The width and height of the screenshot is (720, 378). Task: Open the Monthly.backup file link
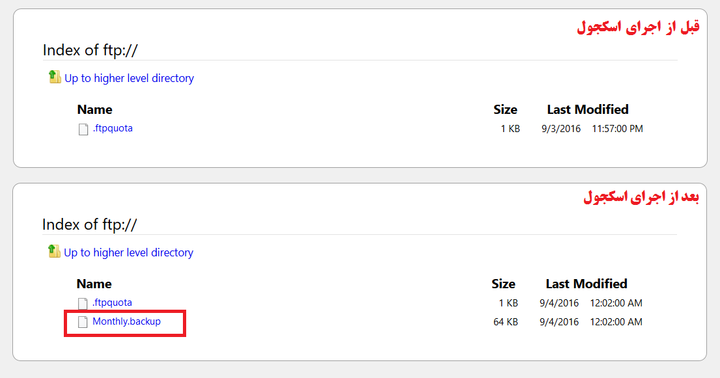click(x=127, y=321)
